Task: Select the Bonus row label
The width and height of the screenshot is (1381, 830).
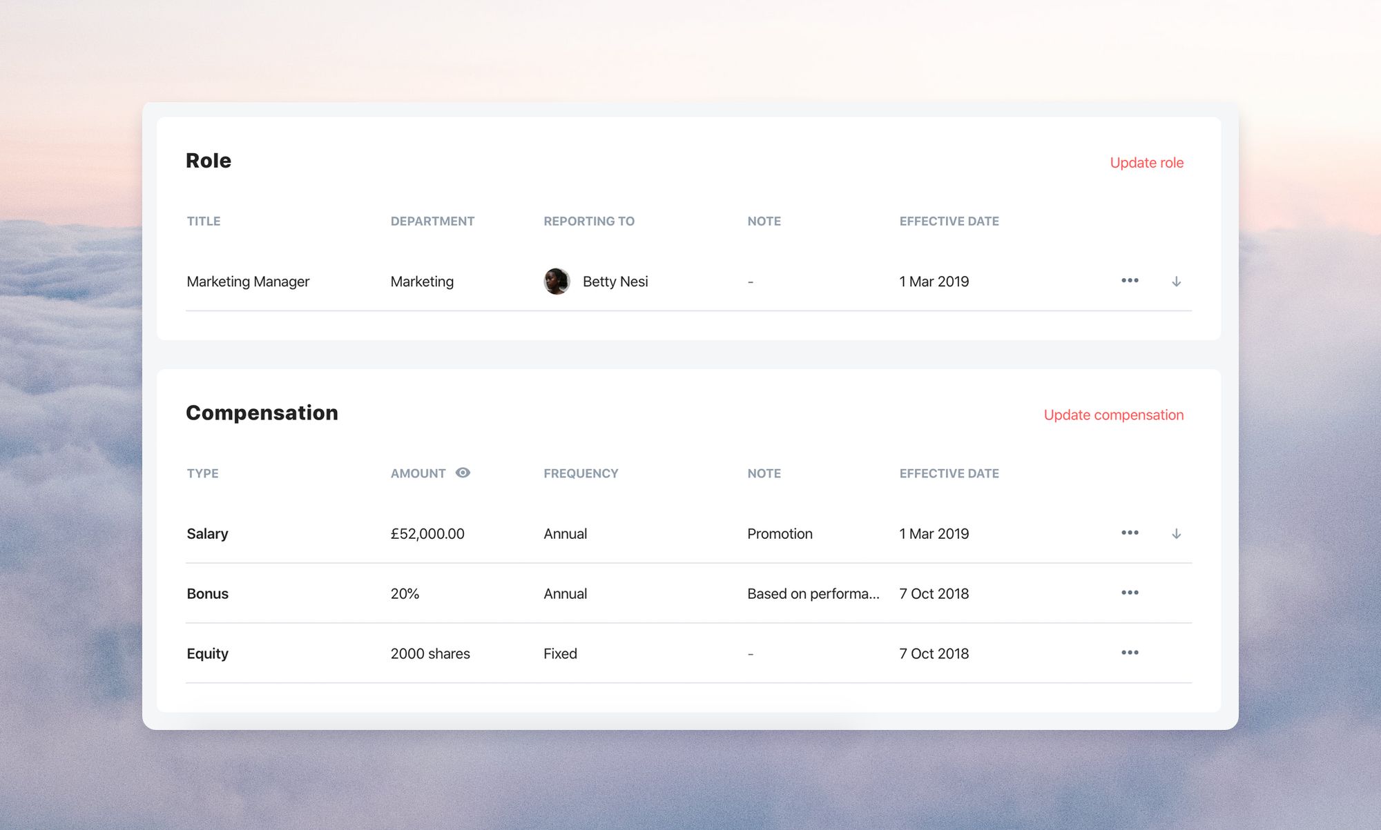Action: click(207, 594)
